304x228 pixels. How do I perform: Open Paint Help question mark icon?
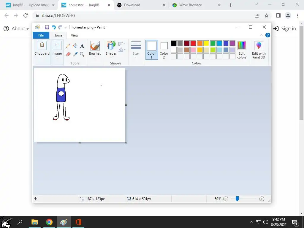(267, 35)
